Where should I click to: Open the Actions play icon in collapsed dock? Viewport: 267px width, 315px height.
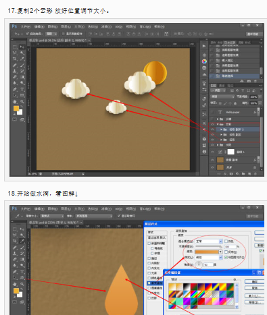click(204, 46)
